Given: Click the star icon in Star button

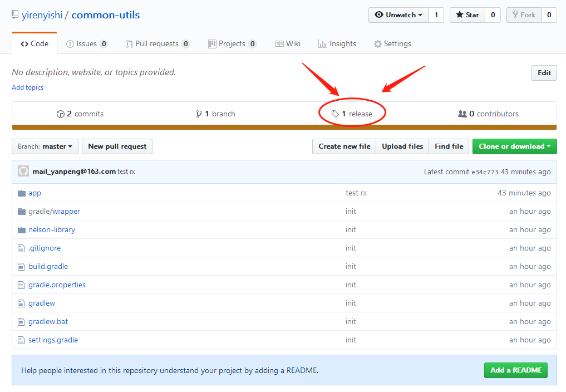Looking at the screenshot, I should [x=460, y=15].
